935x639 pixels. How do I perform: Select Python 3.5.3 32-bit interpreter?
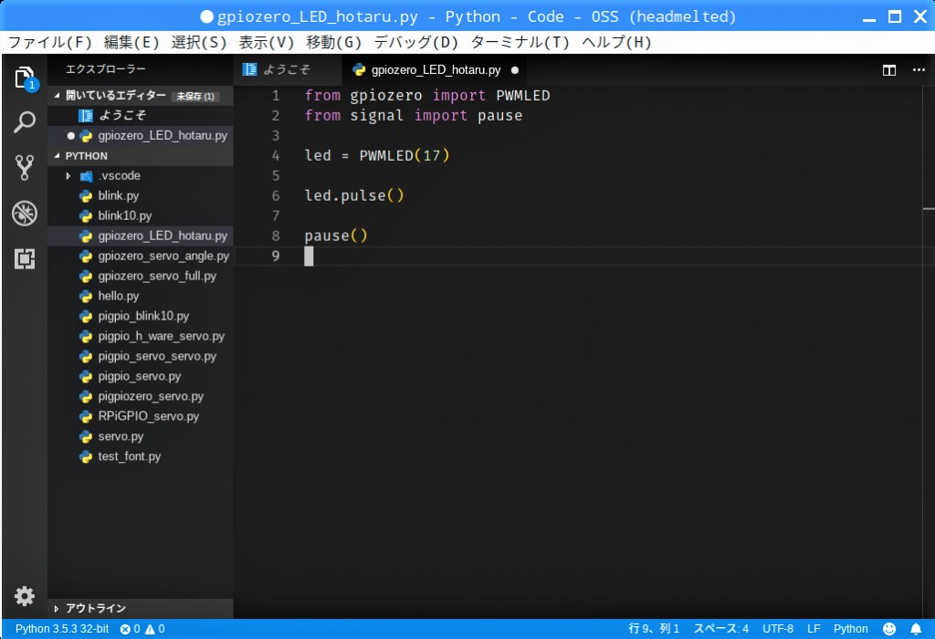[x=62, y=629]
